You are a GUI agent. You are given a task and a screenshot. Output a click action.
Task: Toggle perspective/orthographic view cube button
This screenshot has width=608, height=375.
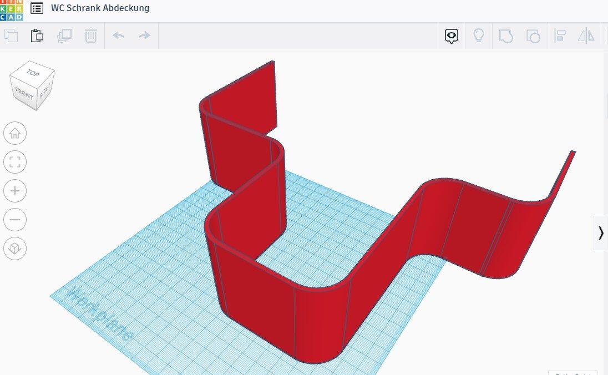point(15,249)
